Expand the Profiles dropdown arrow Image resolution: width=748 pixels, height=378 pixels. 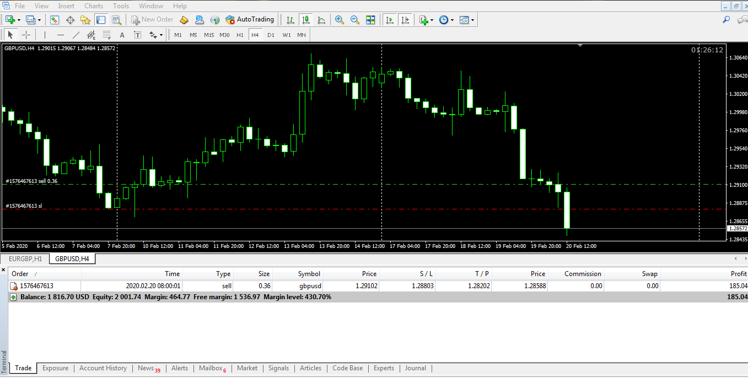(39, 20)
